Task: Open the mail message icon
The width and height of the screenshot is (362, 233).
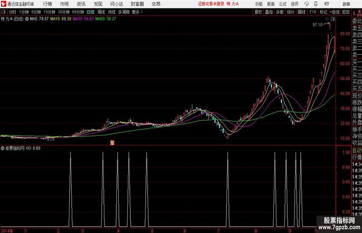Action: (327, 4)
